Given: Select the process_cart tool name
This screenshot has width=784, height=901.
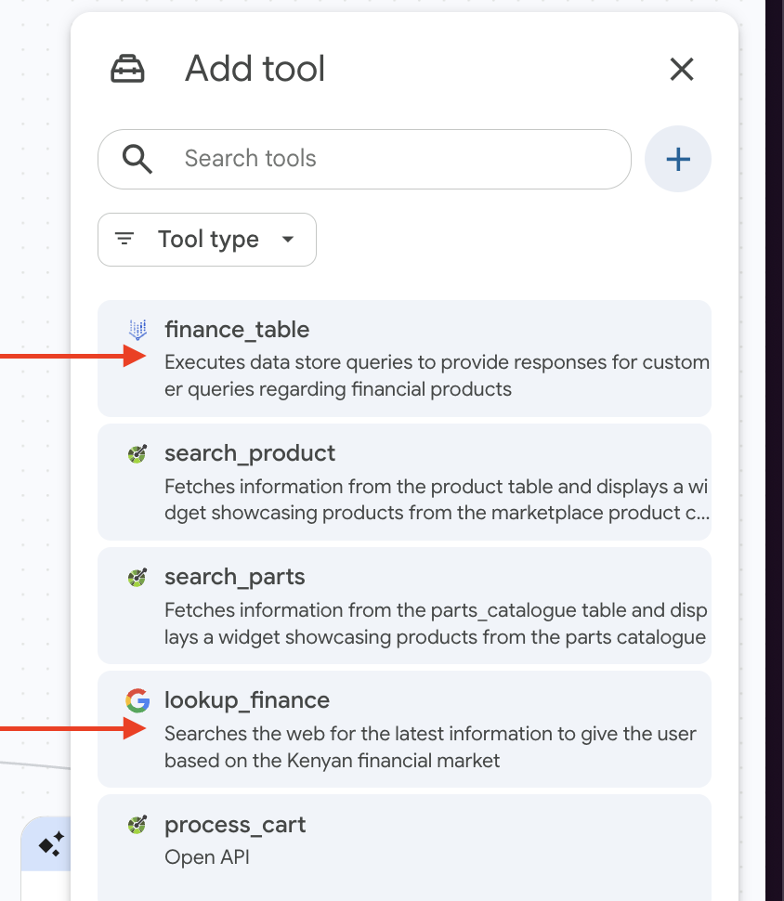Looking at the screenshot, I should coord(235,825).
